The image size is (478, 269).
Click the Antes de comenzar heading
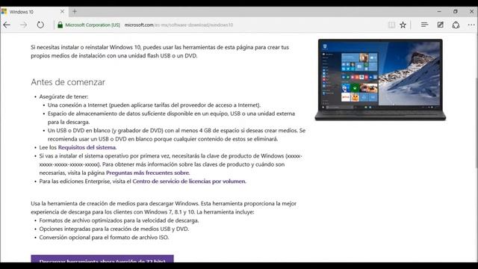[x=68, y=82]
